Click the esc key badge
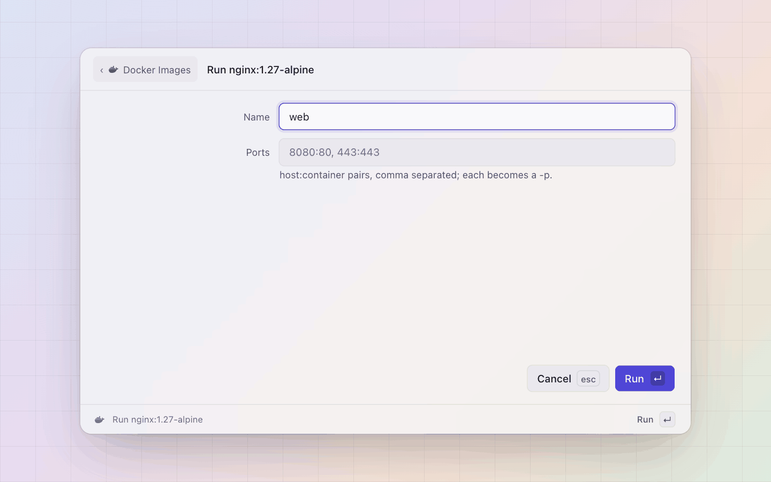Image resolution: width=771 pixels, height=482 pixels. click(x=588, y=379)
